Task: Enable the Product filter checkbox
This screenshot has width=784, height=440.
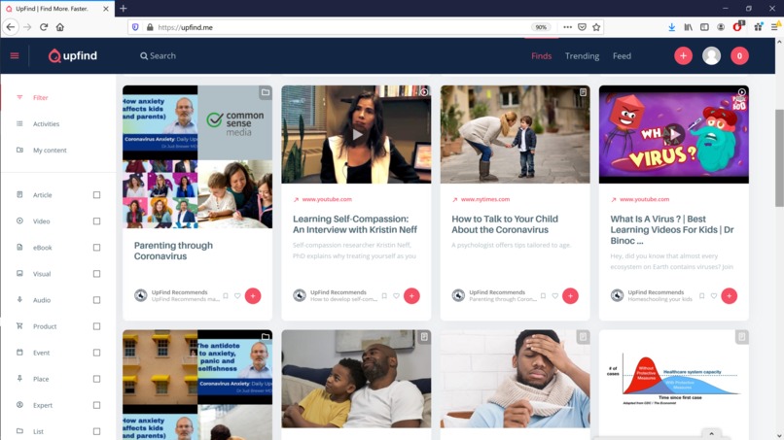Action: point(96,326)
